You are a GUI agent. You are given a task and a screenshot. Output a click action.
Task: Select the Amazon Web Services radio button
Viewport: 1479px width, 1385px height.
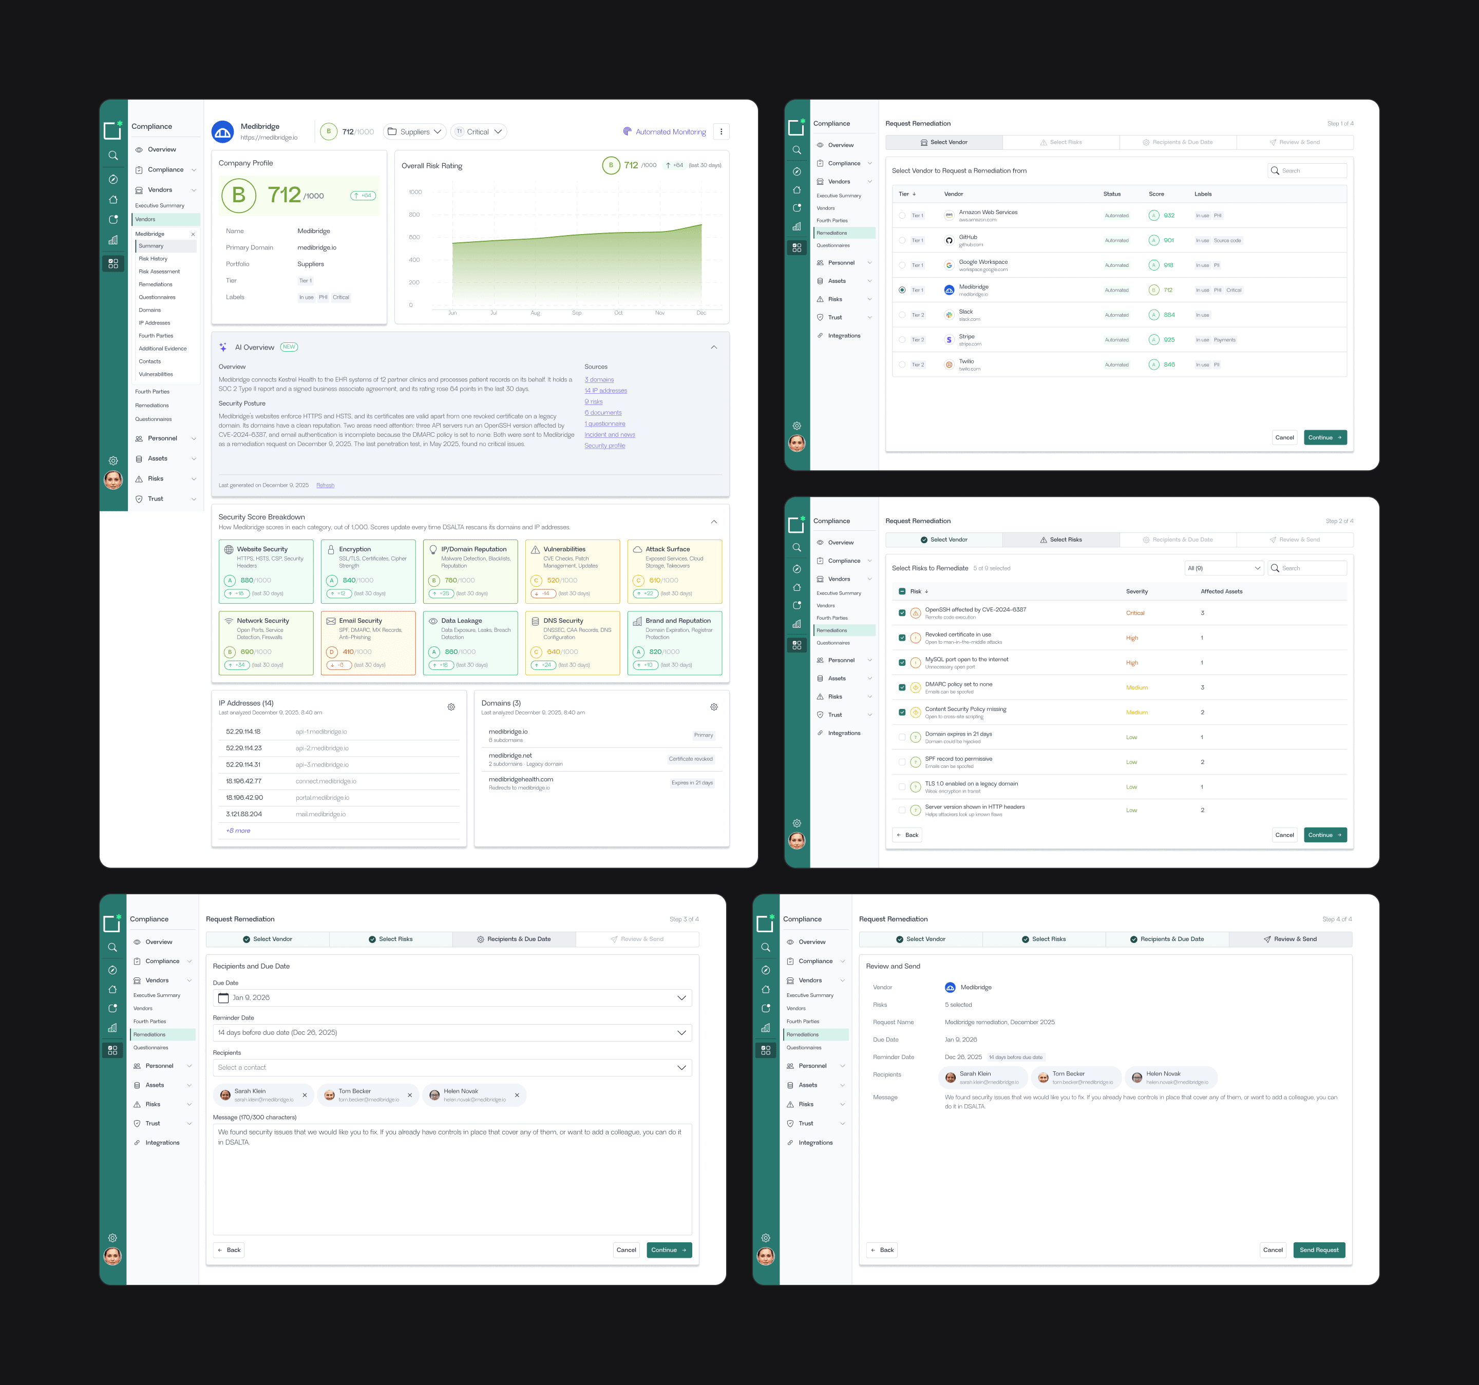902,216
